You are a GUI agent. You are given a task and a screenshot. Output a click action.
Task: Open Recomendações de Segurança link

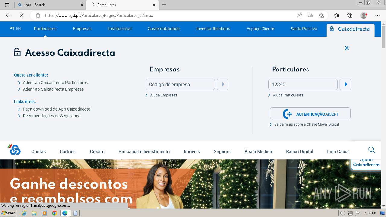[52, 116]
